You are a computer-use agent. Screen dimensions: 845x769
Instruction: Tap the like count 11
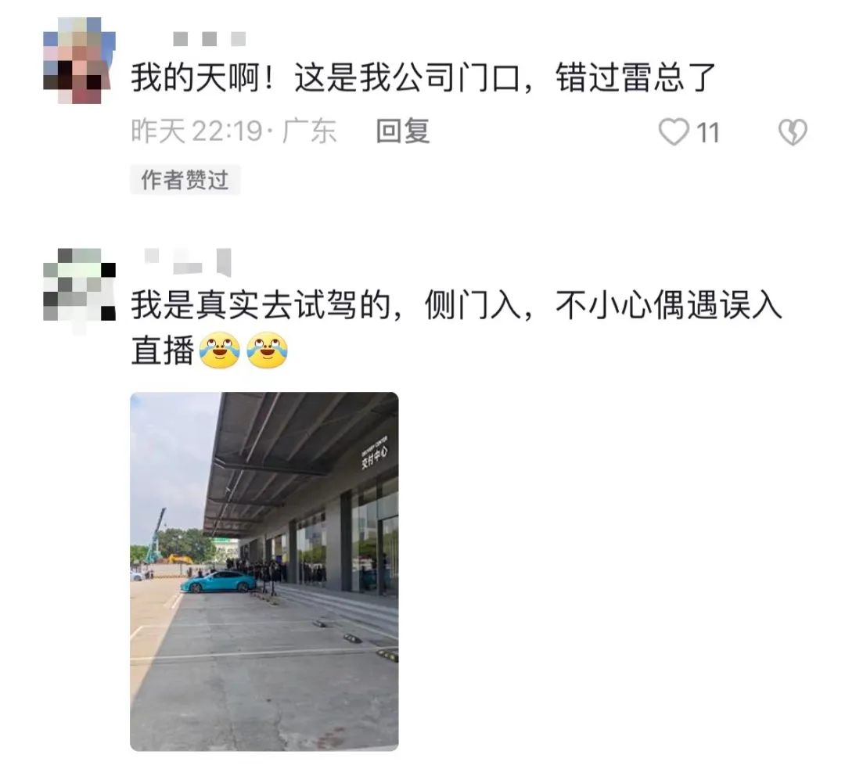(708, 133)
